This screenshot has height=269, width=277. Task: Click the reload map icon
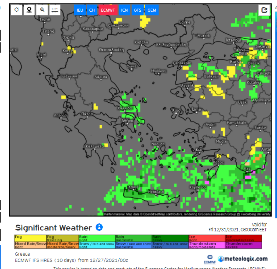tap(16, 10)
